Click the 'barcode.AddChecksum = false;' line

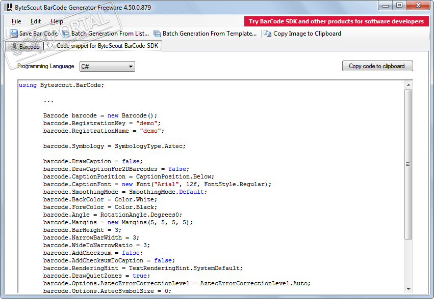(93, 253)
